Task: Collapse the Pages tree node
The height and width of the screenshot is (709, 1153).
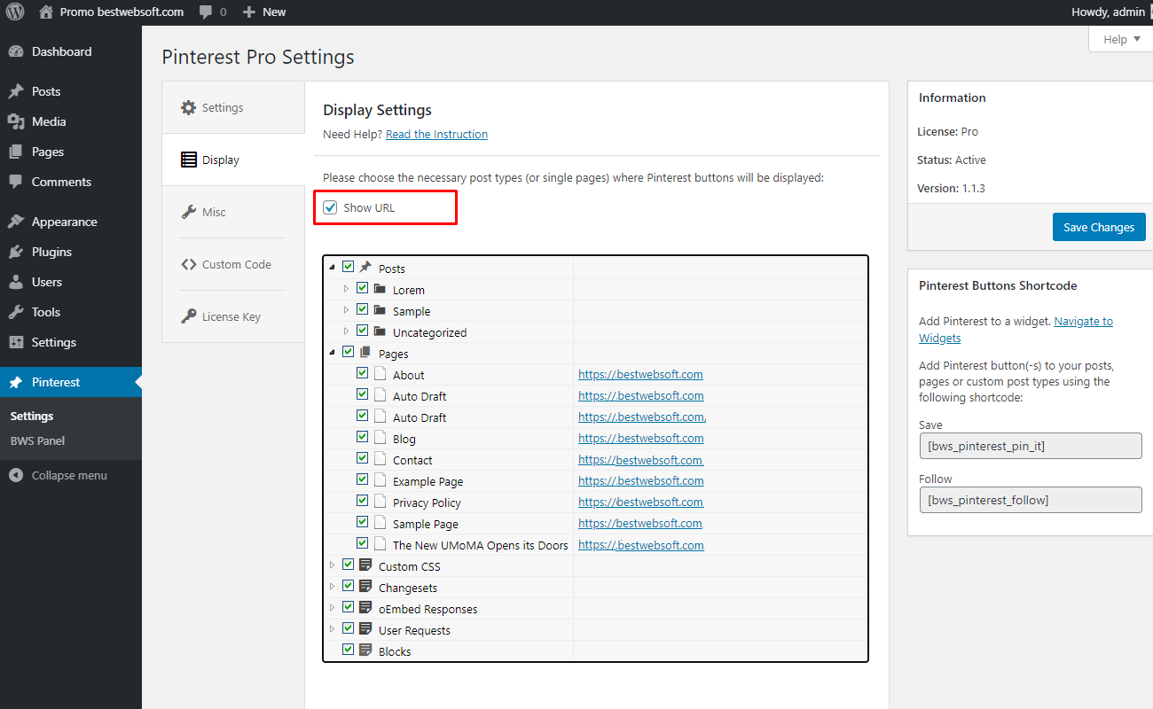Action: pyautogui.click(x=333, y=353)
